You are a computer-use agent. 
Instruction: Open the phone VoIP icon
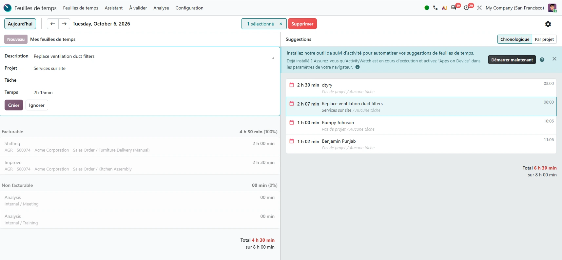pos(435,8)
